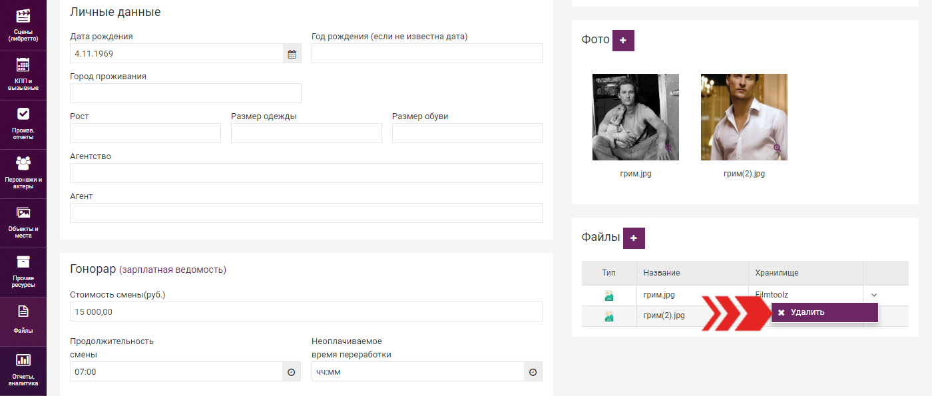Focus the Стоимость смены field
This screenshot has height=396, width=932.
306,311
